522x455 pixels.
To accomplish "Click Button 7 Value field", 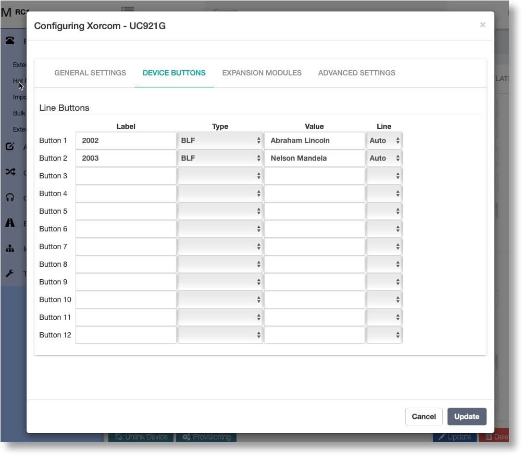I will pyautogui.click(x=314, y=246).
